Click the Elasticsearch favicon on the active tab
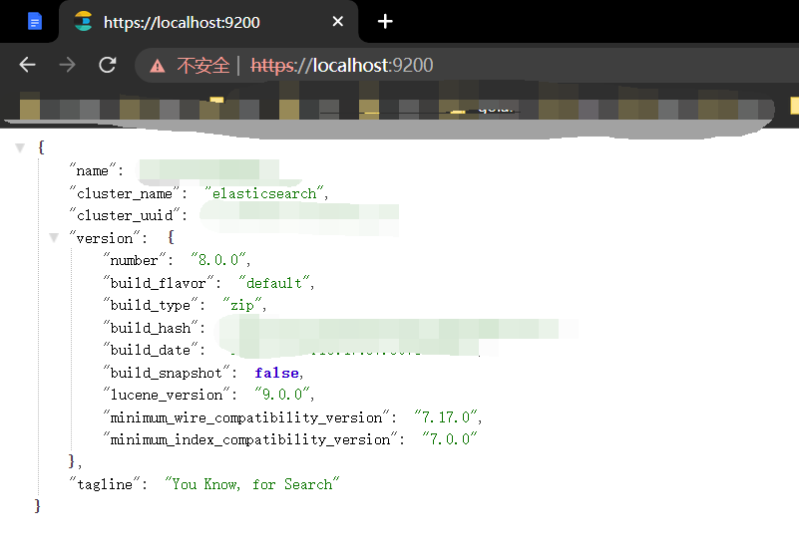 [84, 21]
